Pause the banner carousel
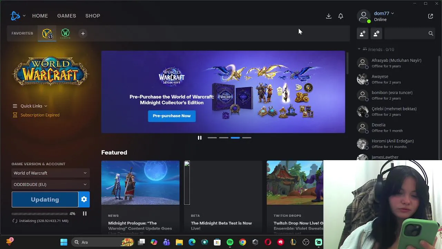442x249 pixels. pyautogui.click(x=200, y=138)
